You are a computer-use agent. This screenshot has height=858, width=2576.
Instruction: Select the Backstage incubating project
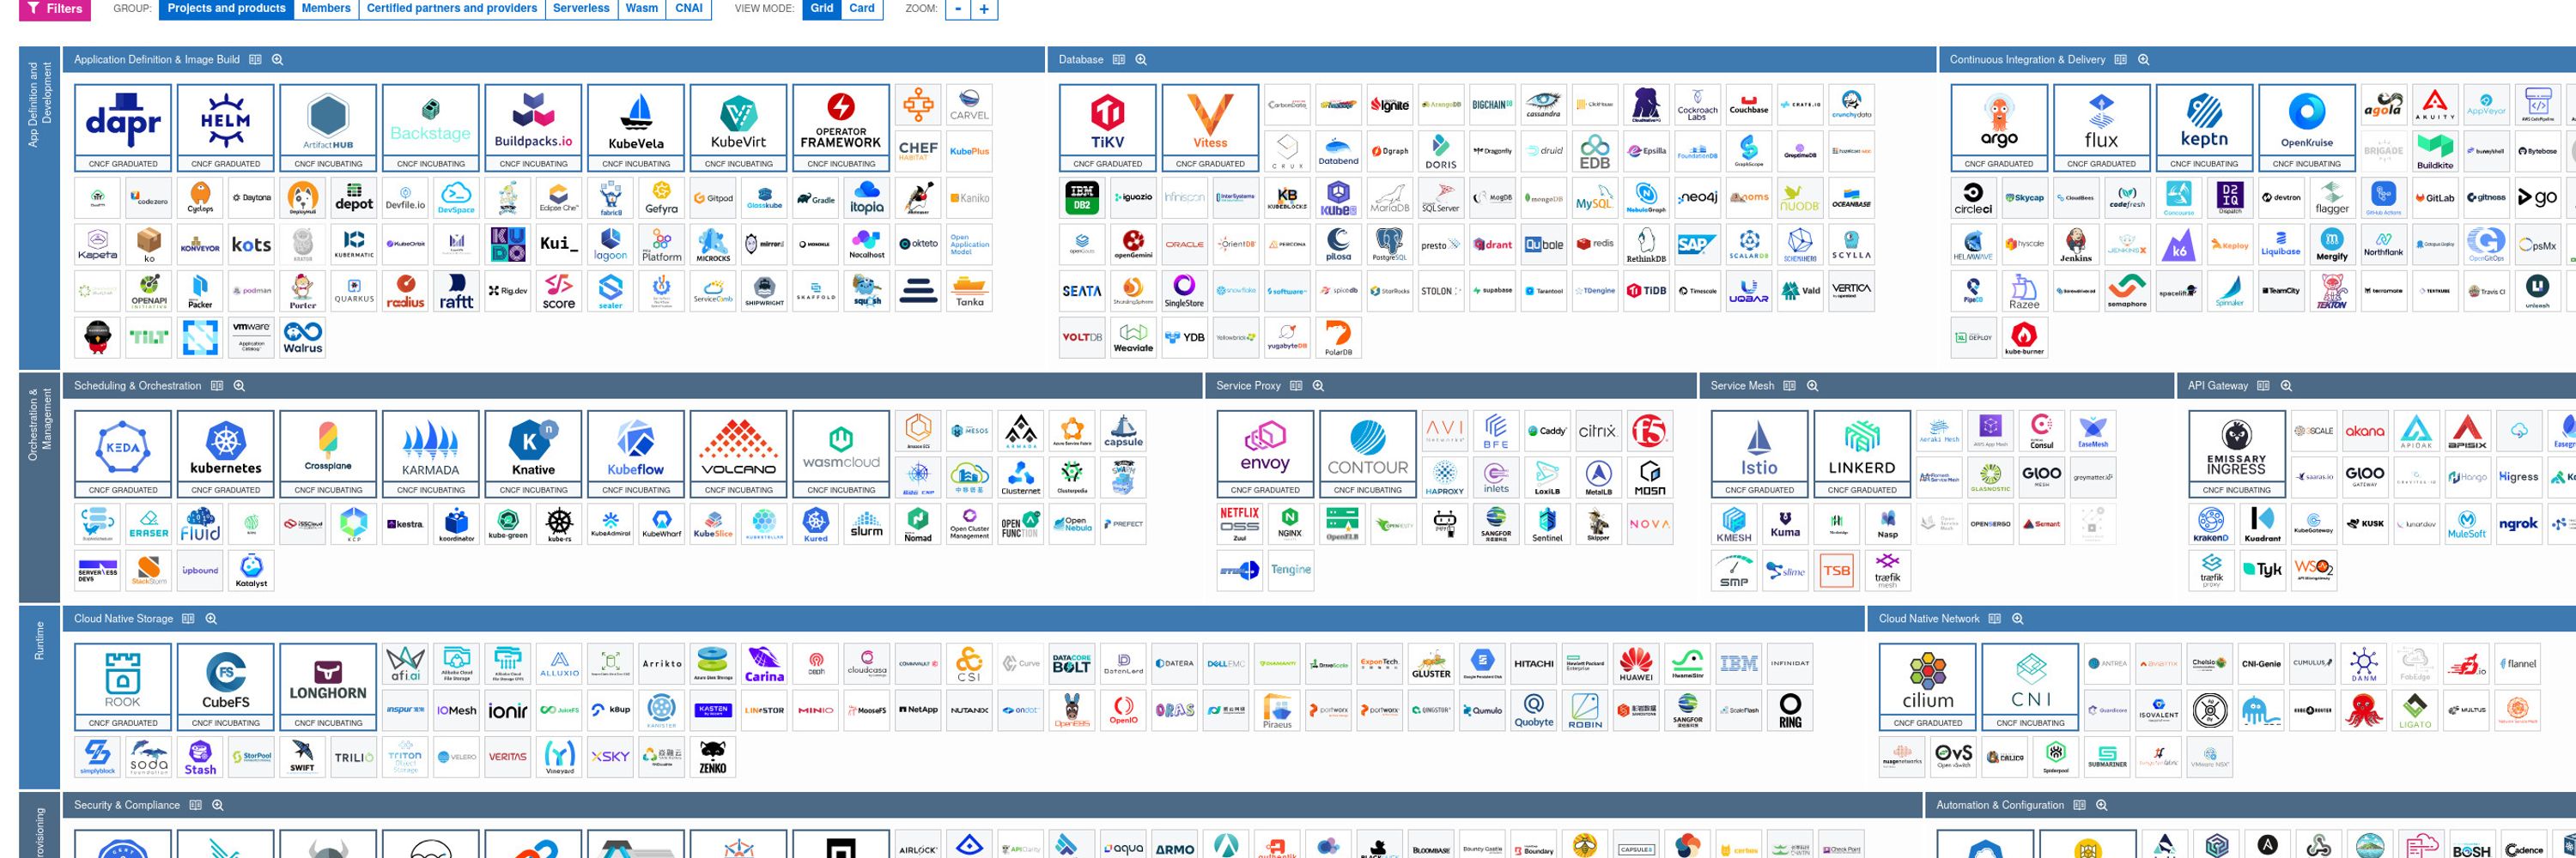[x=431, y=128]
